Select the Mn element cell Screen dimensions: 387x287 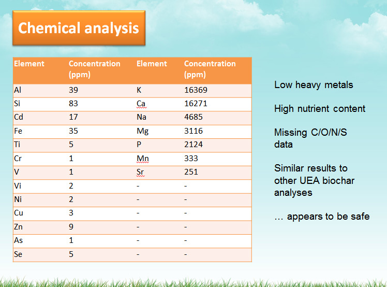point(143,159)
